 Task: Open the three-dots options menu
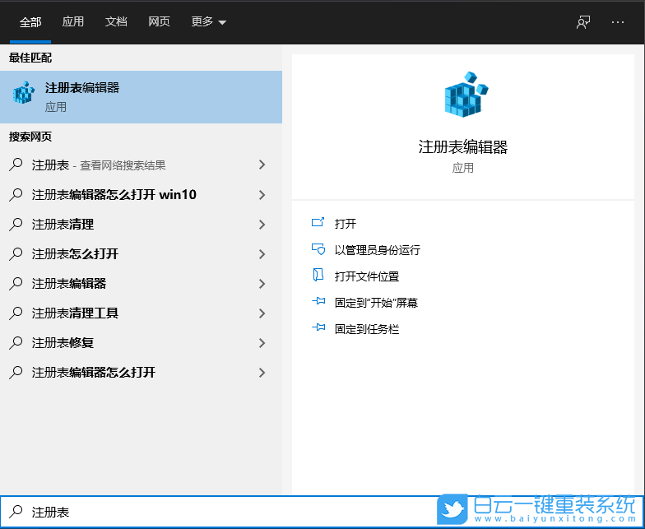point(618,22)
